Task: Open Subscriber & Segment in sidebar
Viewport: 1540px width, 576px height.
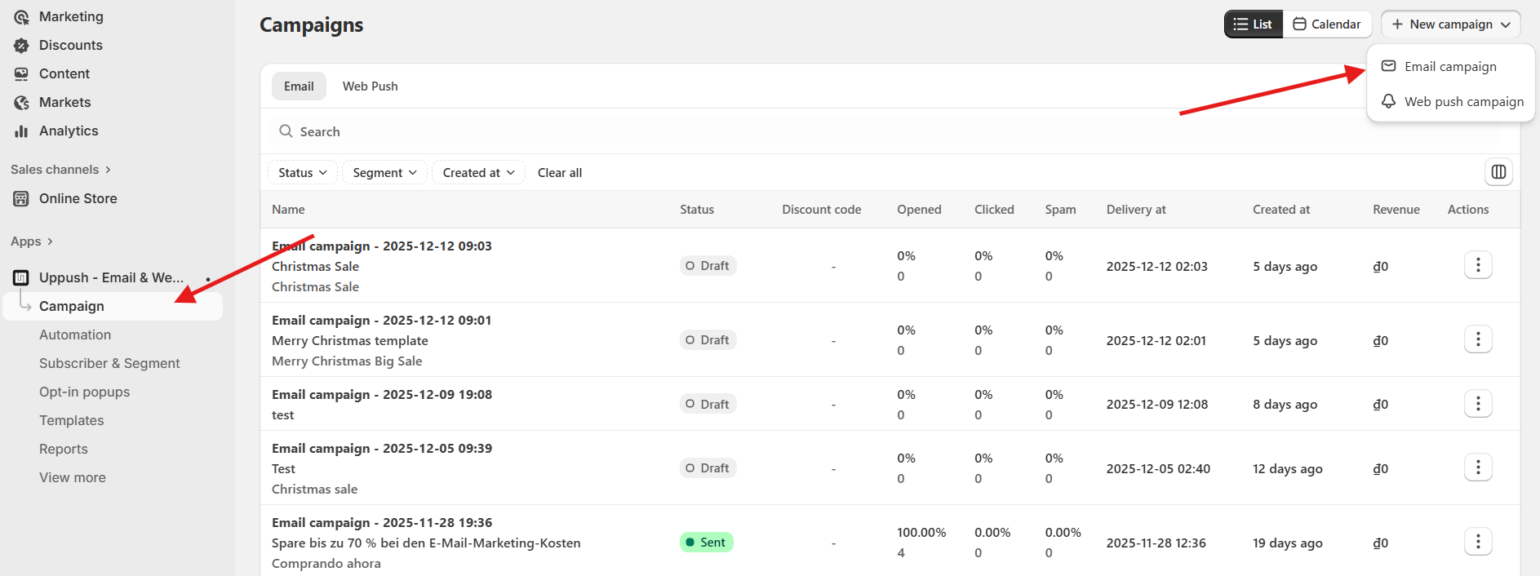Action: (x=109, y=364)
